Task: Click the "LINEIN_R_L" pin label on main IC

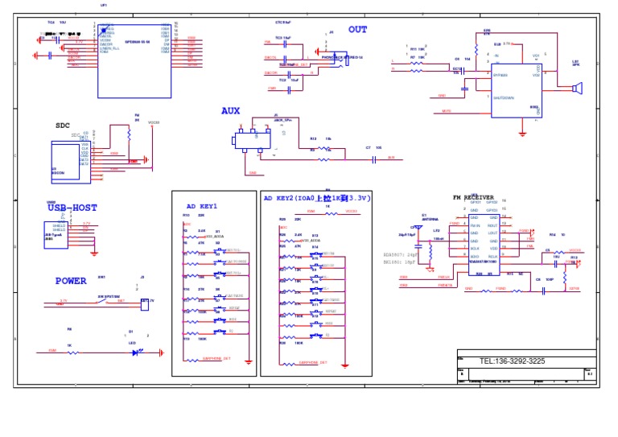Action: (109, 48)
